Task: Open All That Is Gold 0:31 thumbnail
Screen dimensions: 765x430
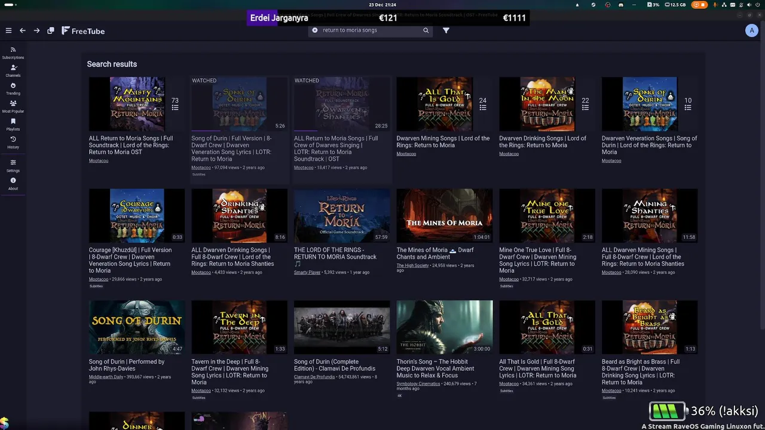Action: [547, 327]
